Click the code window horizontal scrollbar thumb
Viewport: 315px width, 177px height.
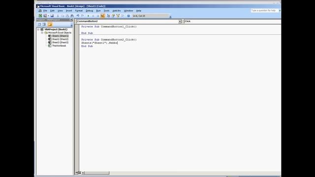[97, 173]
